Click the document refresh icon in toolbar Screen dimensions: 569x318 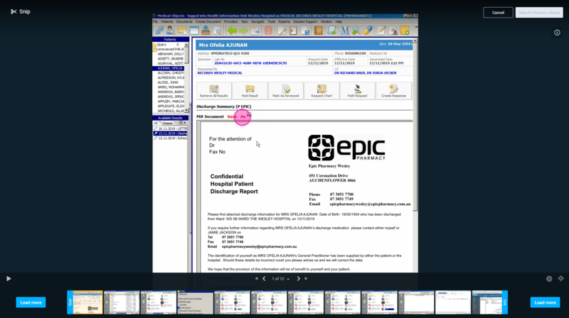click(x=305, y=31)
